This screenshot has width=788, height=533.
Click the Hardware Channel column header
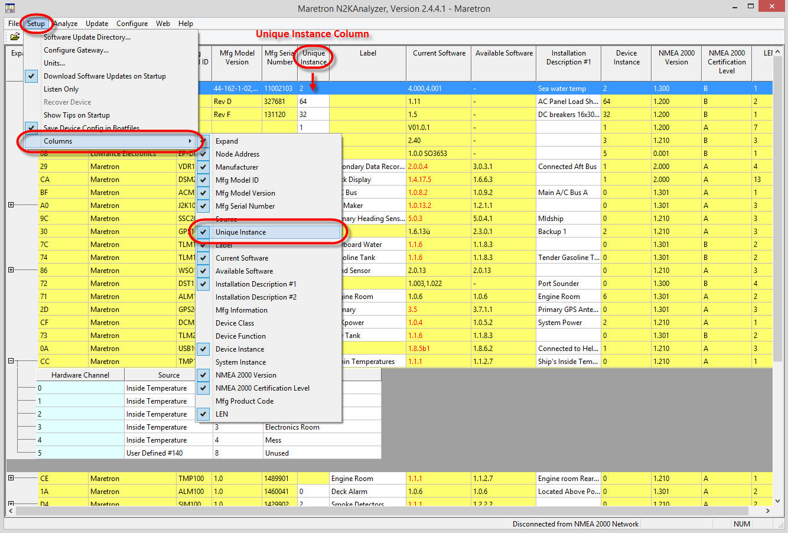point(80,375)
